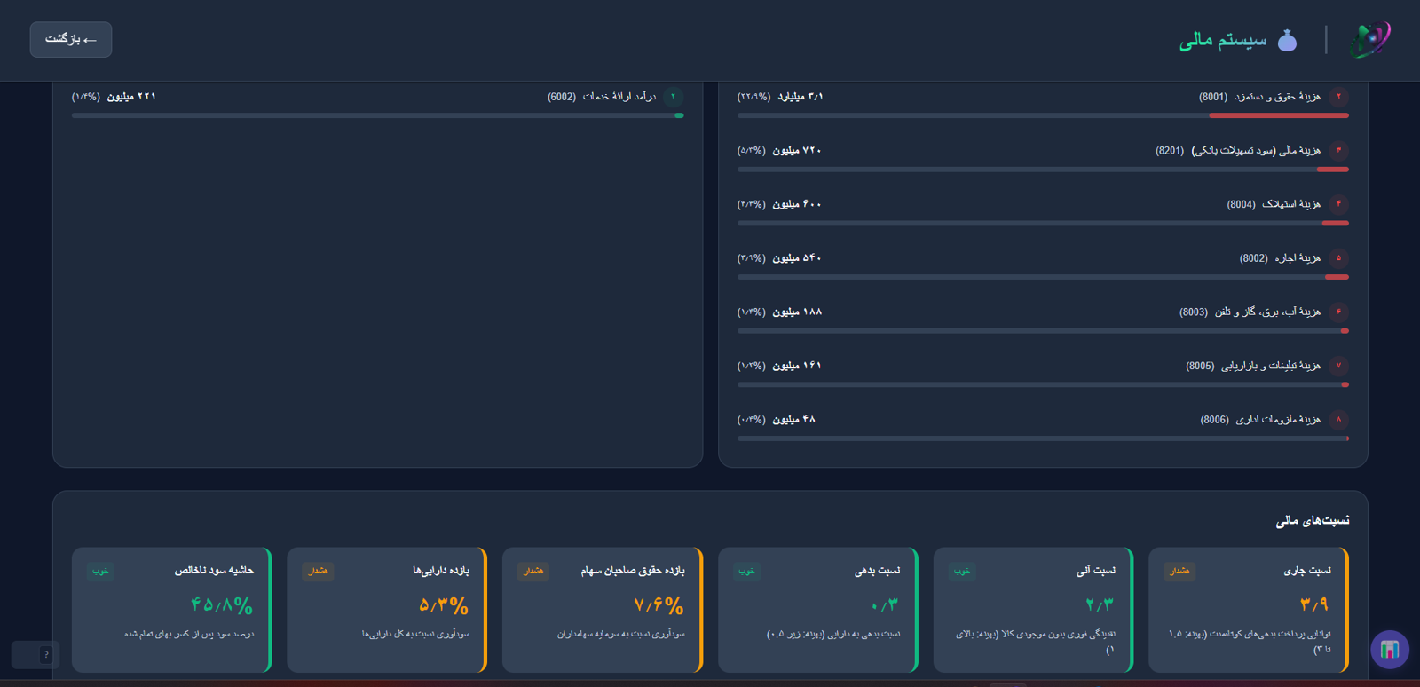Click the progress bar of درآمد ارائه خدمات
Viewport: 1420px width, 687px height.
[x=377, y=115]
